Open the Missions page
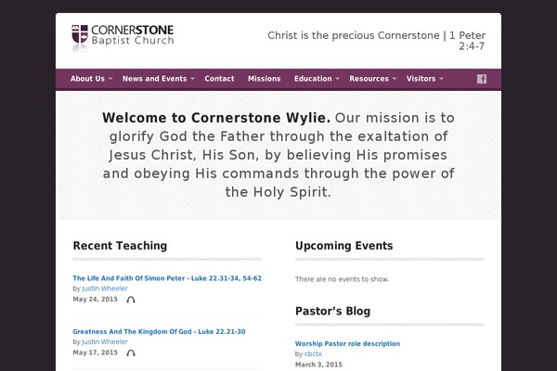557x371 pixels. tap(265, 79)
